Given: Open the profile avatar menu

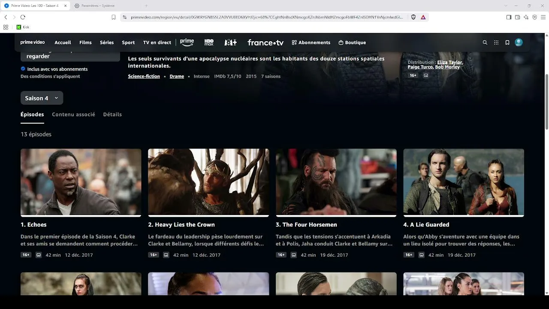Looking at the screenshot, I should point(519,42).
